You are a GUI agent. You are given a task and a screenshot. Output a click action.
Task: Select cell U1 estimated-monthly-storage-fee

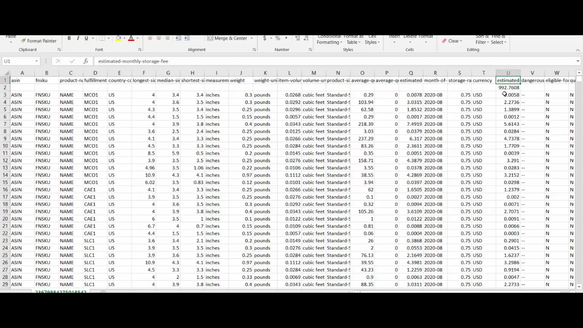pos(508,80)
